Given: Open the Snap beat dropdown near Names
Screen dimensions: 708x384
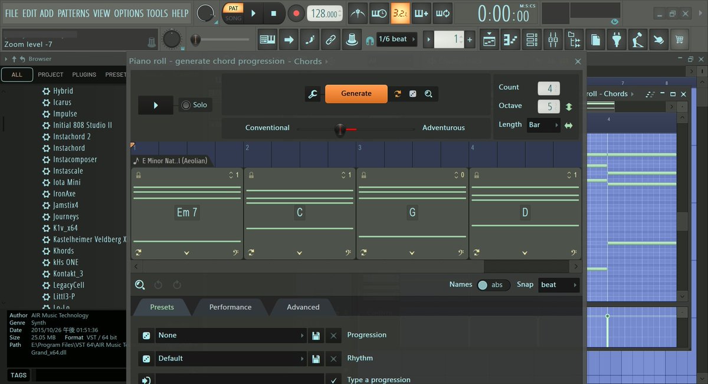Looking at the screenshot, I should coord(558,285).
